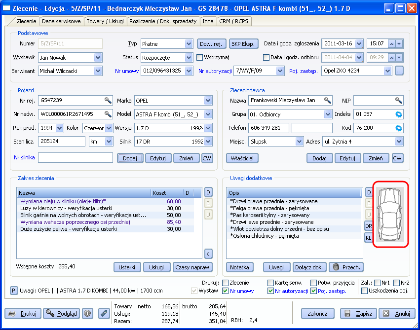Viewport: 420px width, 330px height.
Task: Increase the 15:07 time with up arrow
Action: coord(391,43)
